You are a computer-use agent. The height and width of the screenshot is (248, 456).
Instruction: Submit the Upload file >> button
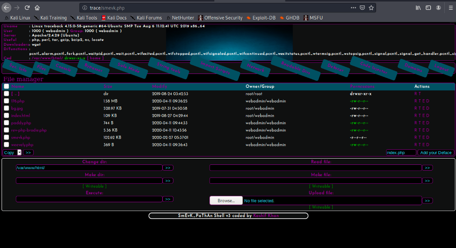point(427,201)
